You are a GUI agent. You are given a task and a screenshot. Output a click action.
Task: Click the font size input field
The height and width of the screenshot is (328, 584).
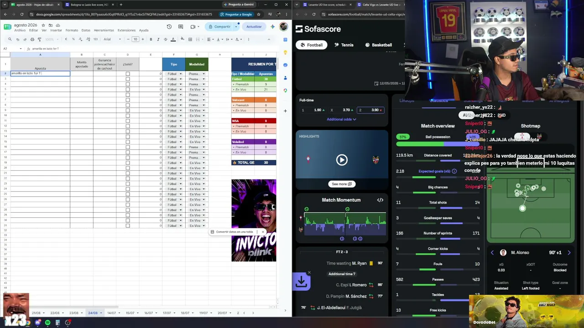tap(135, 39)
